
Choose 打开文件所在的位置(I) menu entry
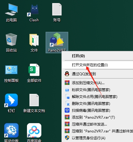coord(98,65)
